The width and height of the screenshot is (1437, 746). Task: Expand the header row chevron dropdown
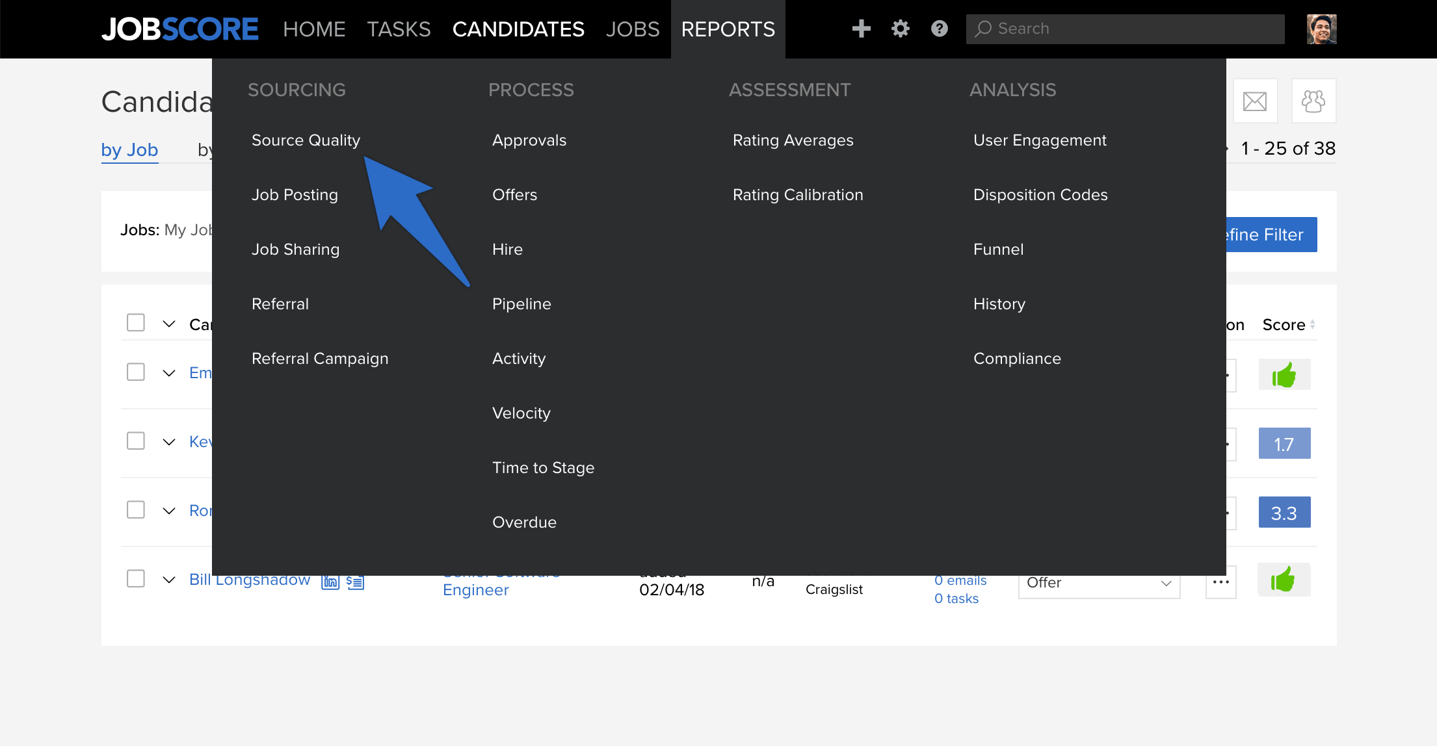169,324
